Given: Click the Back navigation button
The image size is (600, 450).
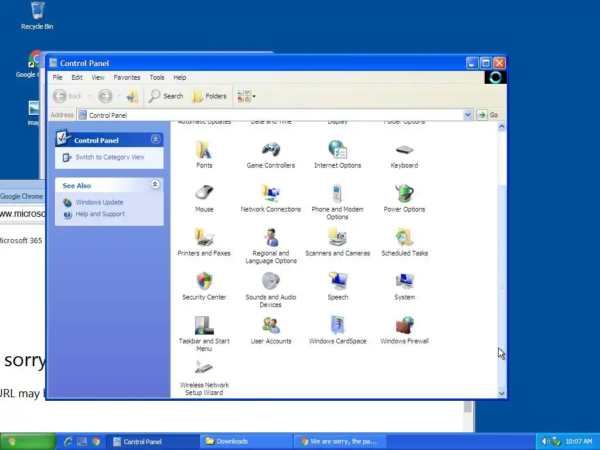Looking at the screenshot, I should [68, 96].
